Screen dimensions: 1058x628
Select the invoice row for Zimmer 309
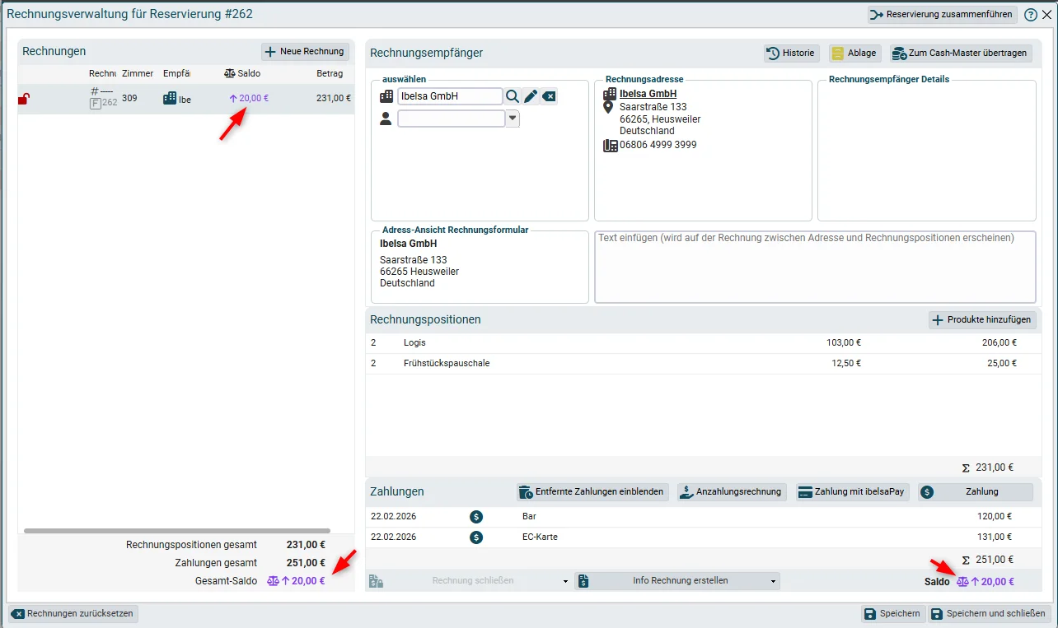pyautogui.click(x=186, y=99)
